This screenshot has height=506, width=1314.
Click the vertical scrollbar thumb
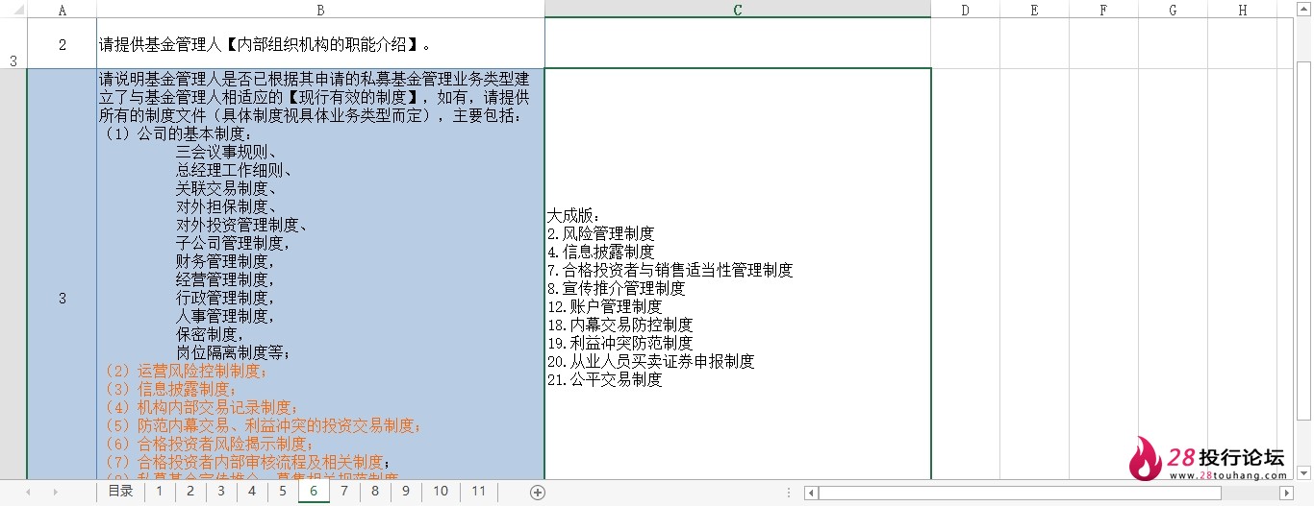[x=1304, y=240]
